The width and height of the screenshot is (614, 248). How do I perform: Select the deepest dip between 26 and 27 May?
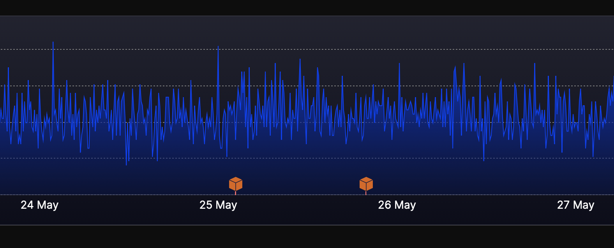(x=484, y=160)
